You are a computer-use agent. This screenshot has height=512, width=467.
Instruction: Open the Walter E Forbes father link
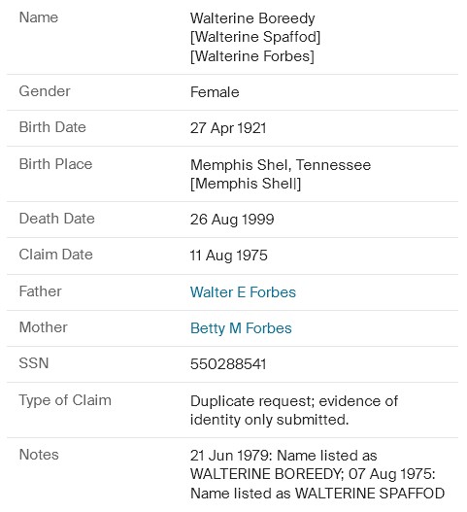[243, 291]
